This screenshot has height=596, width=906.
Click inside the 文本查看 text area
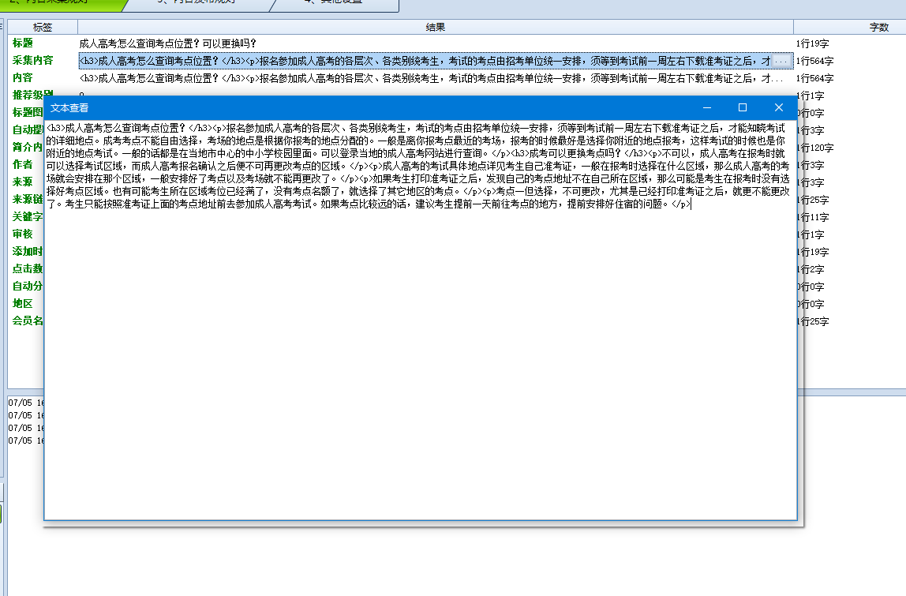pos(418,355)
